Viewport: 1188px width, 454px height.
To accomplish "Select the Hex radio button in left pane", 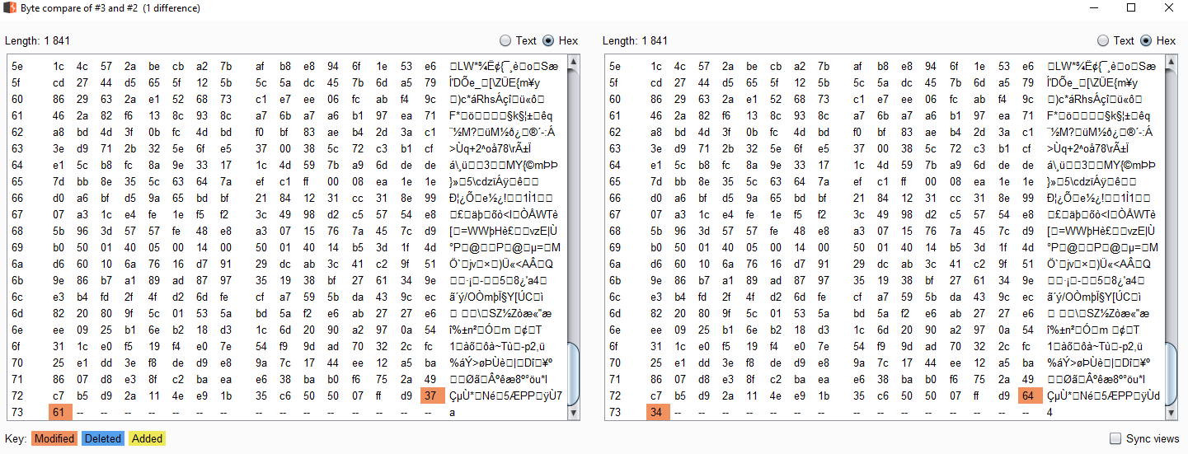I will [x=560, y=40].
